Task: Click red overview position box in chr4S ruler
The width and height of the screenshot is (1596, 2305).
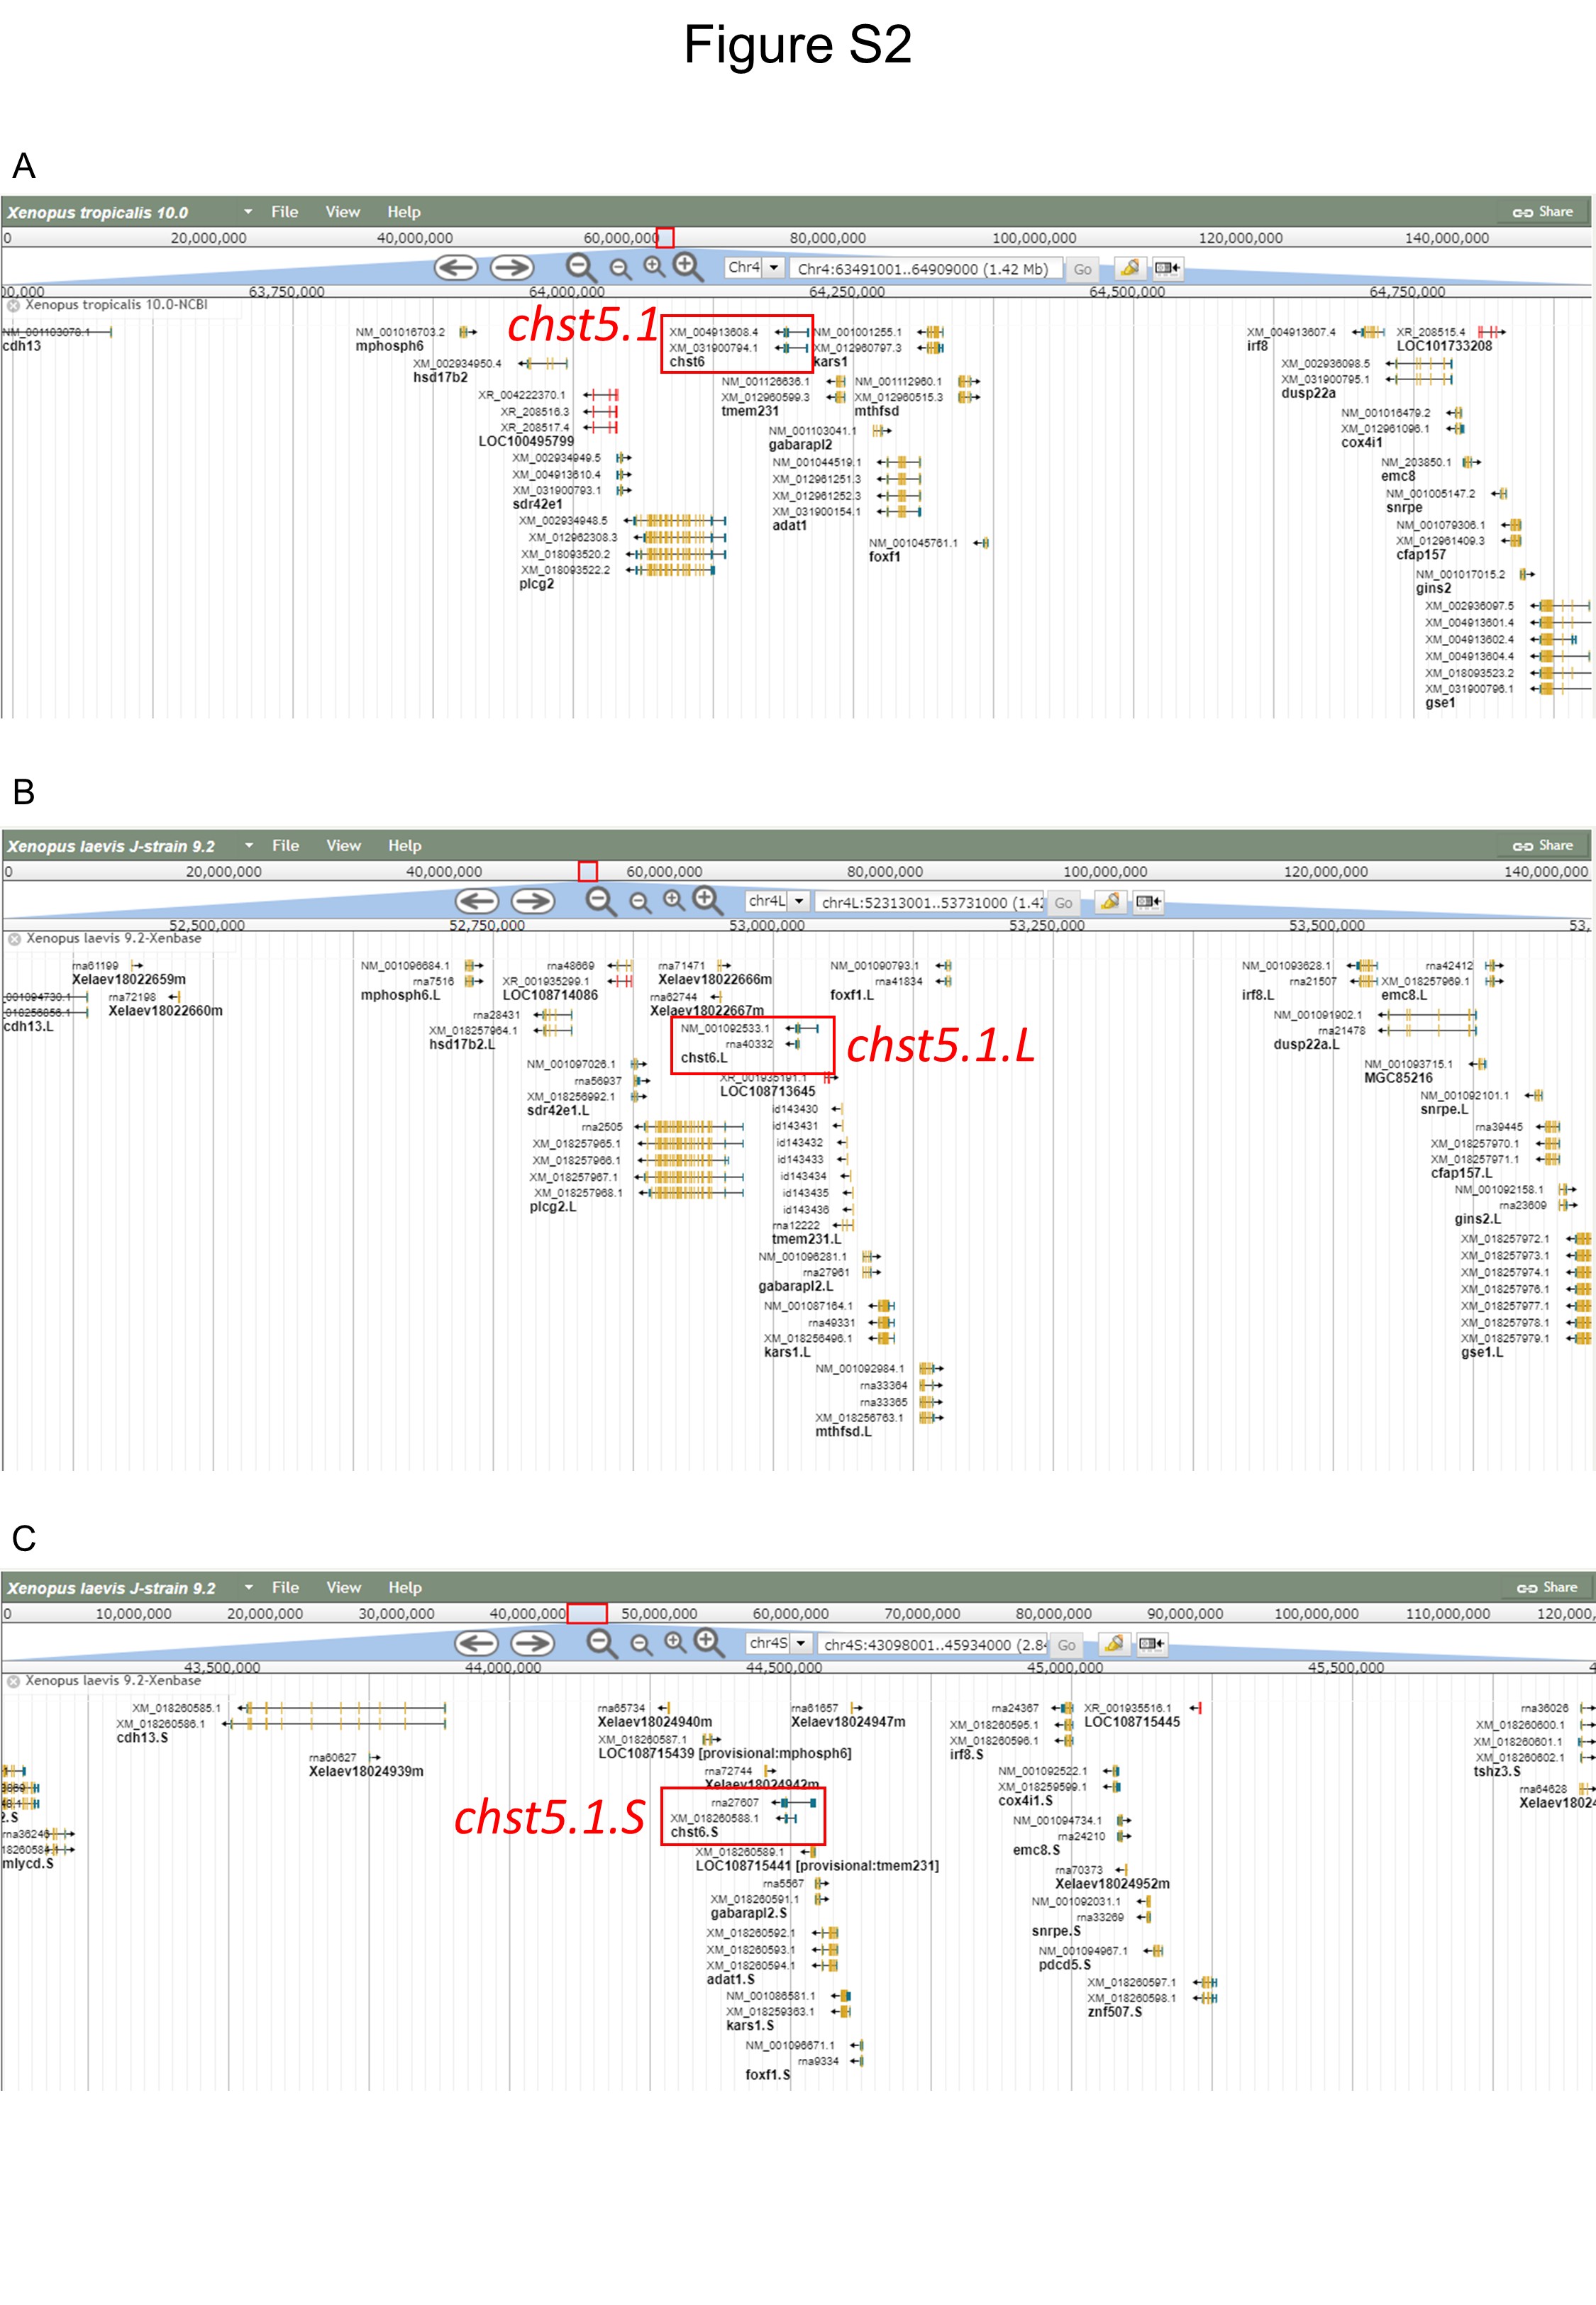Action: [x=587, y=1613]
